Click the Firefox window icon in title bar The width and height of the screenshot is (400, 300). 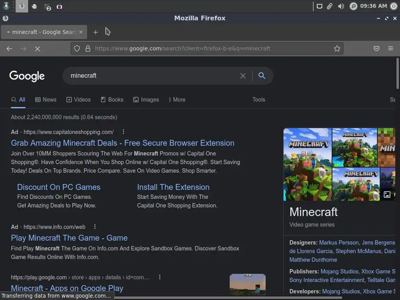(x=5, y=18)
